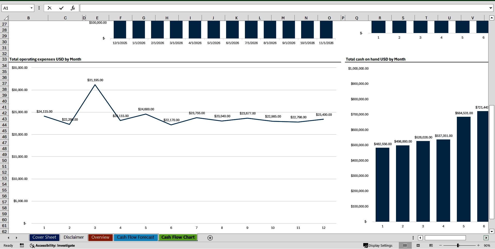Screen dimensions: 495x249
Task: Select the Cover Sheet tab
Action: 44,237
